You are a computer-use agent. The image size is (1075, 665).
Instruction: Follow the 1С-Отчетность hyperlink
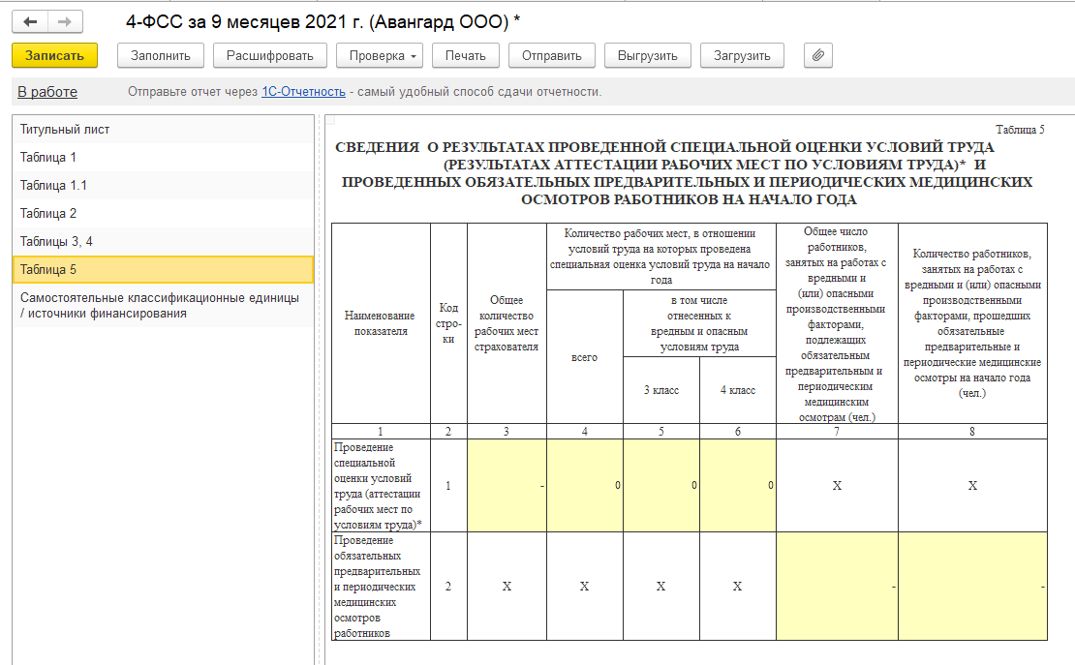point(303,92)
